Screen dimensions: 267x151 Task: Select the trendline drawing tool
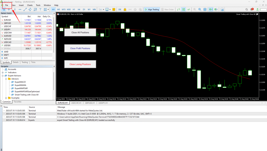tap(25, 10)
